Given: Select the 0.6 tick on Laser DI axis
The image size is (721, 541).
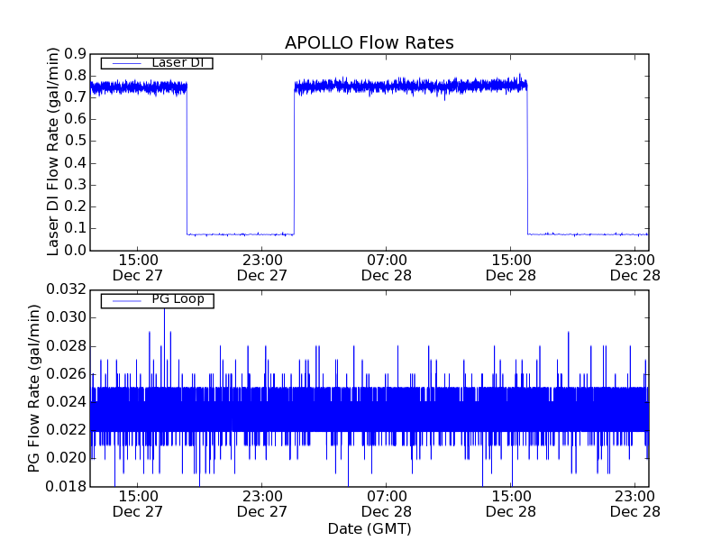Looking at the screenshot, I should pos(76,120).
